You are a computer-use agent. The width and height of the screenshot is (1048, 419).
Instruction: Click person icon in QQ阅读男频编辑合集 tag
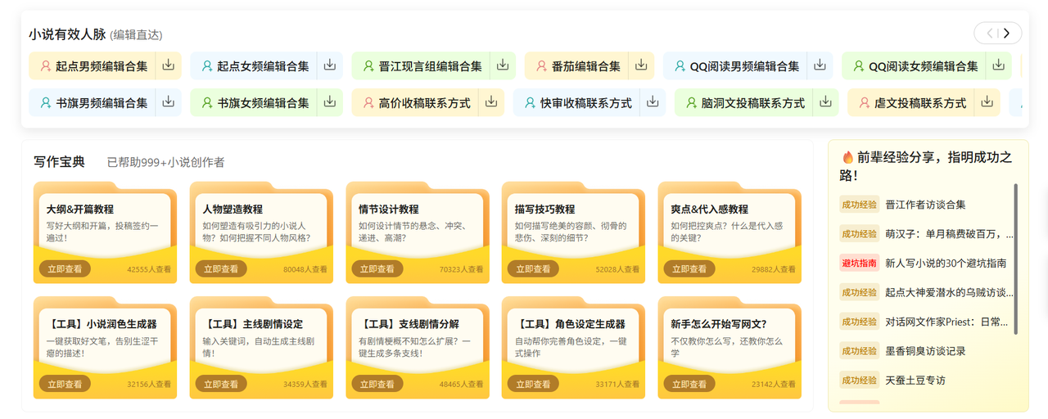tap(680, 66)
